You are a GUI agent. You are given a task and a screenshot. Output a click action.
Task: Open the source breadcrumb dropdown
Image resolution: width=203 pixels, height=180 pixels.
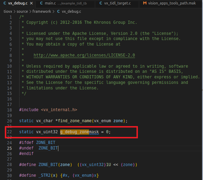click(x=22, y=11)
